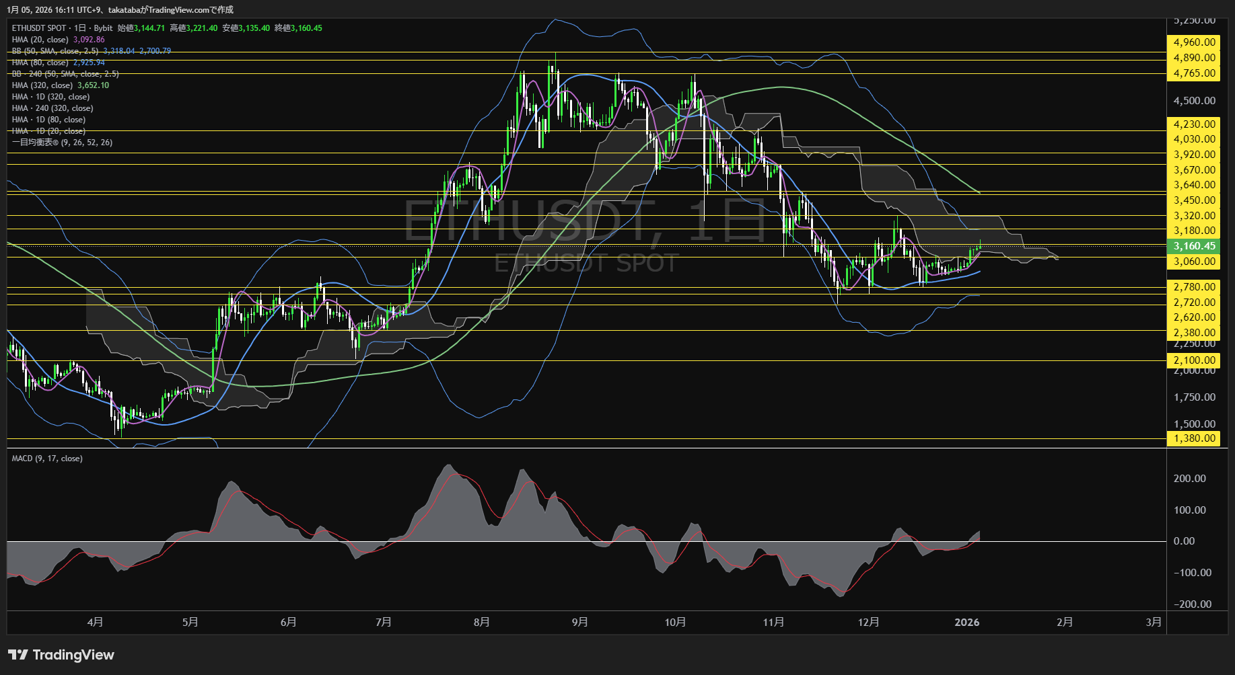This screenshot has height=675, width=1235.
Task: Click the 2,100.00 price level tag
Action: pyautogui.click(x=1193, y=360)
